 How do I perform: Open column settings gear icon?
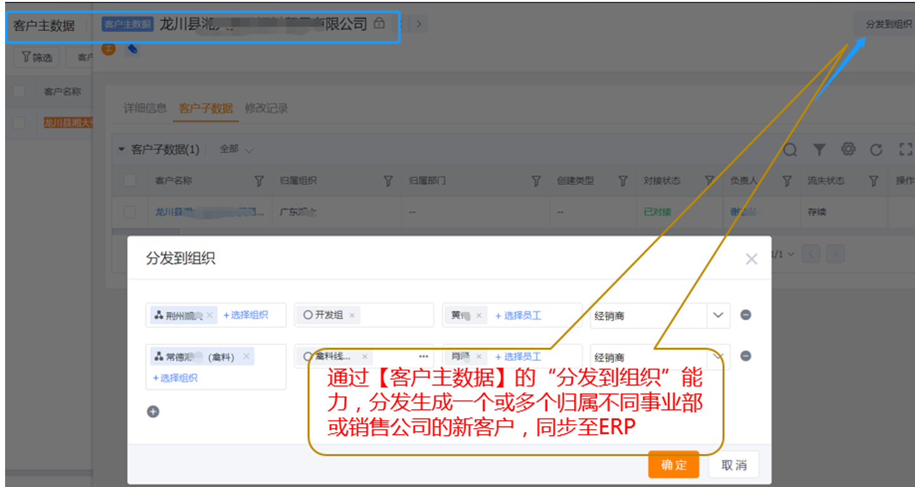tap(848, 149)
